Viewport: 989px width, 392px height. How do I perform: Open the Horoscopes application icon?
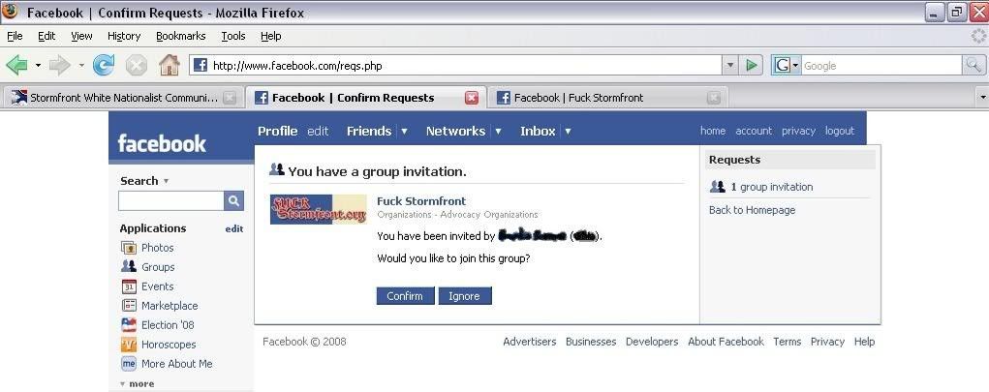(x=129, y=345)
